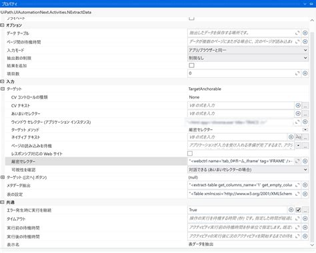Click the plus icon for タイムアウト
Image resolution: width=316 pixels, height=253 pixels.
pos(305,218)
